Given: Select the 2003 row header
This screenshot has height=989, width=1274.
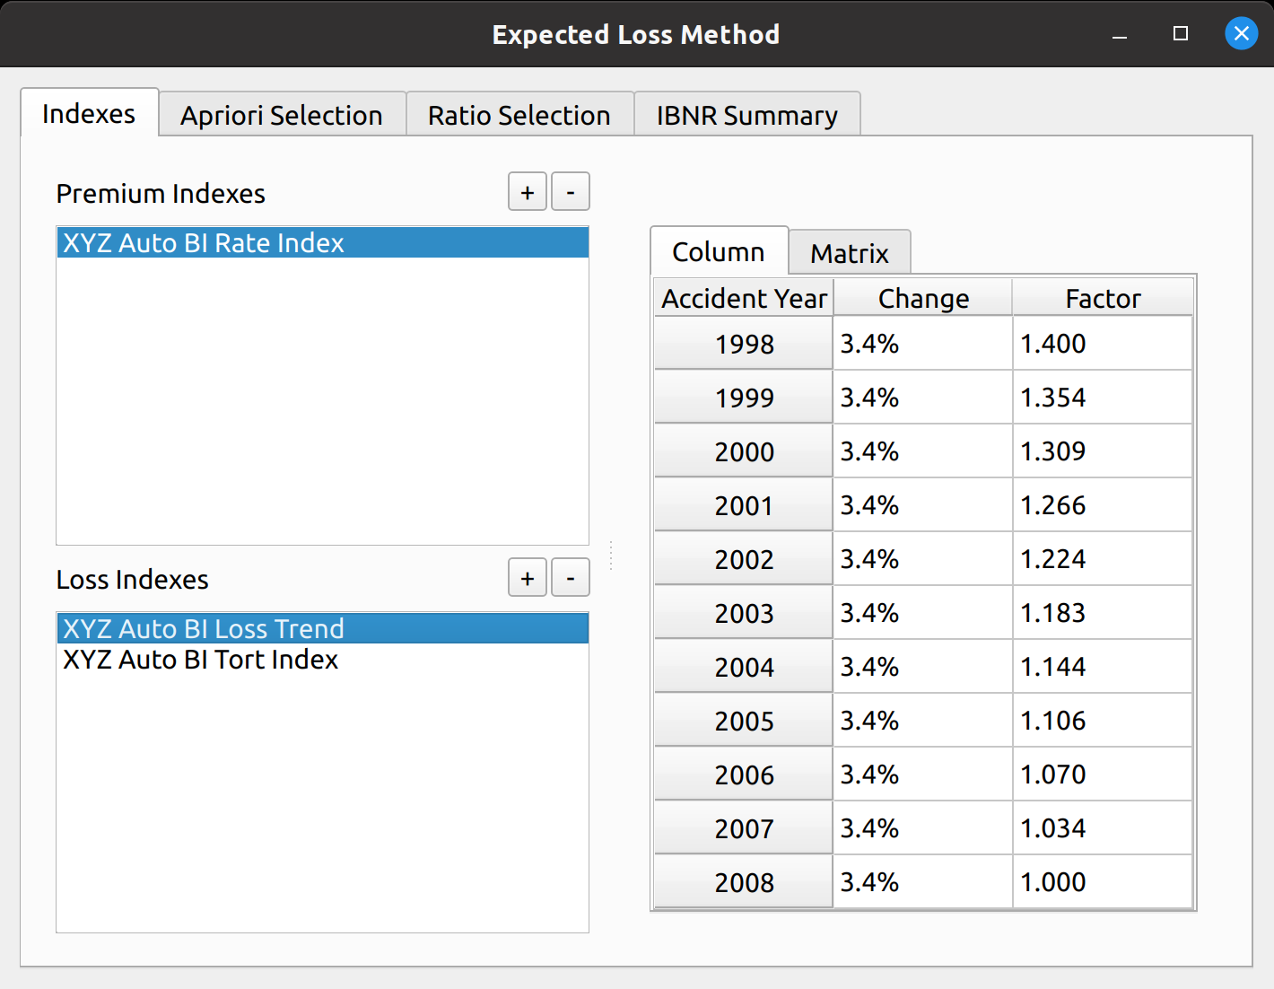Looking at the screenshot, I should pyautogui.click(x=744, y=613).
